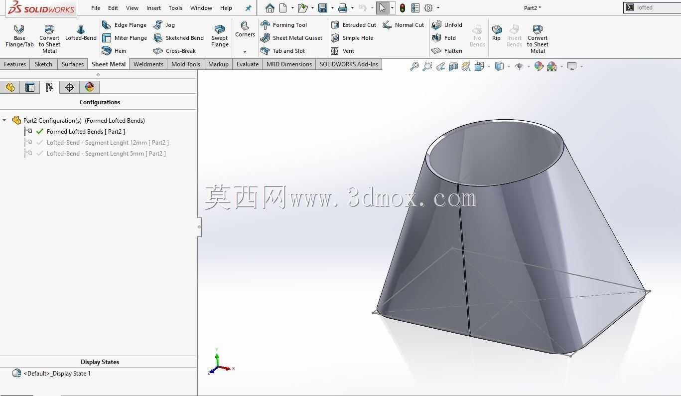Viewport: 681px width, 396px height.
Task: Select the Base Flange/Tab tool
Action: tap(19, 36)
